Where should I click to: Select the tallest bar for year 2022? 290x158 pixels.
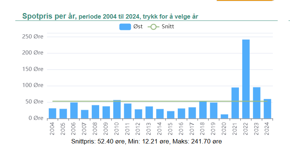click(x=246, y=79)
